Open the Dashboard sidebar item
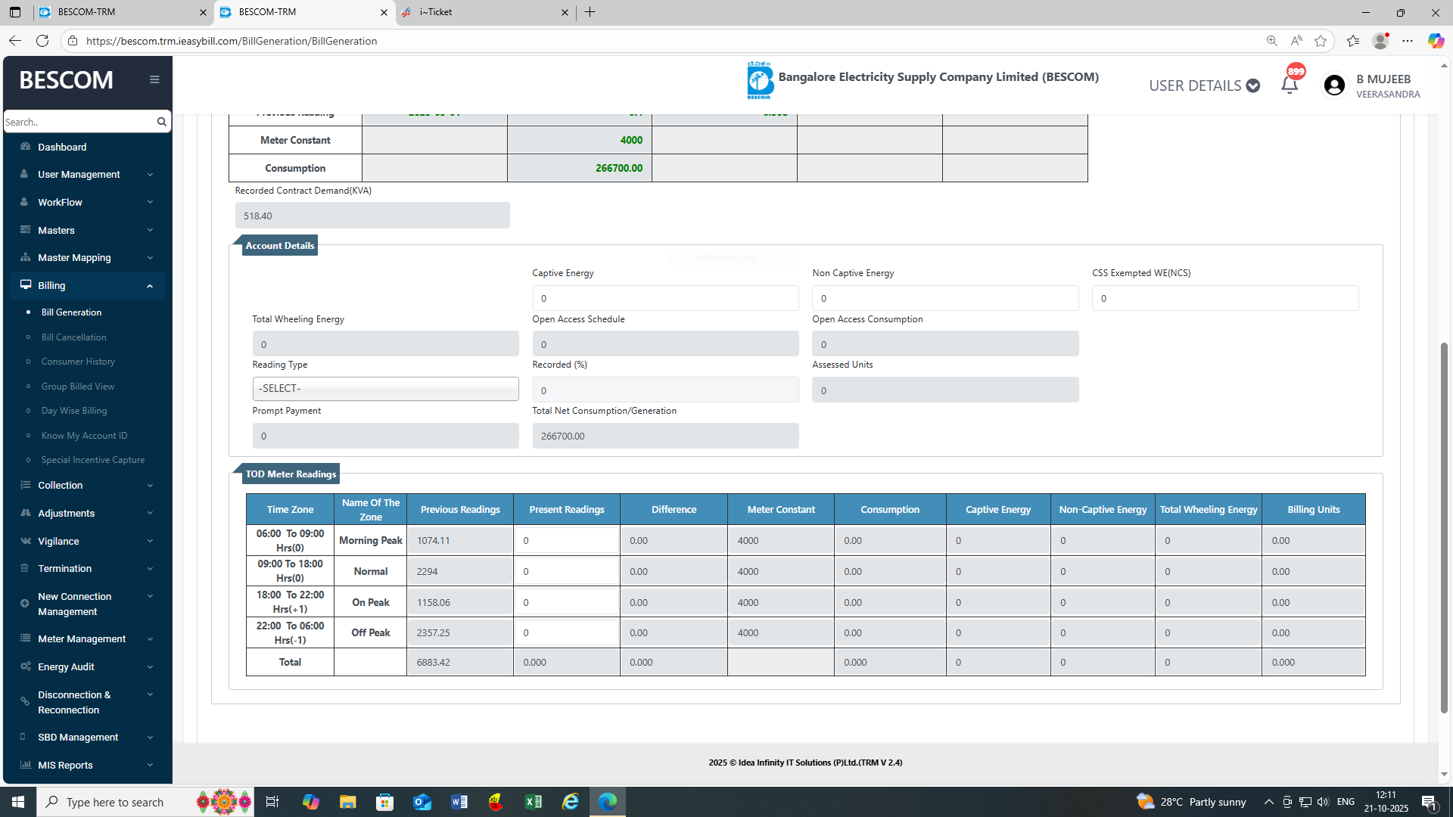This screenshot has height=817, width=1453. pyautogui.click(x=62, y=147)
